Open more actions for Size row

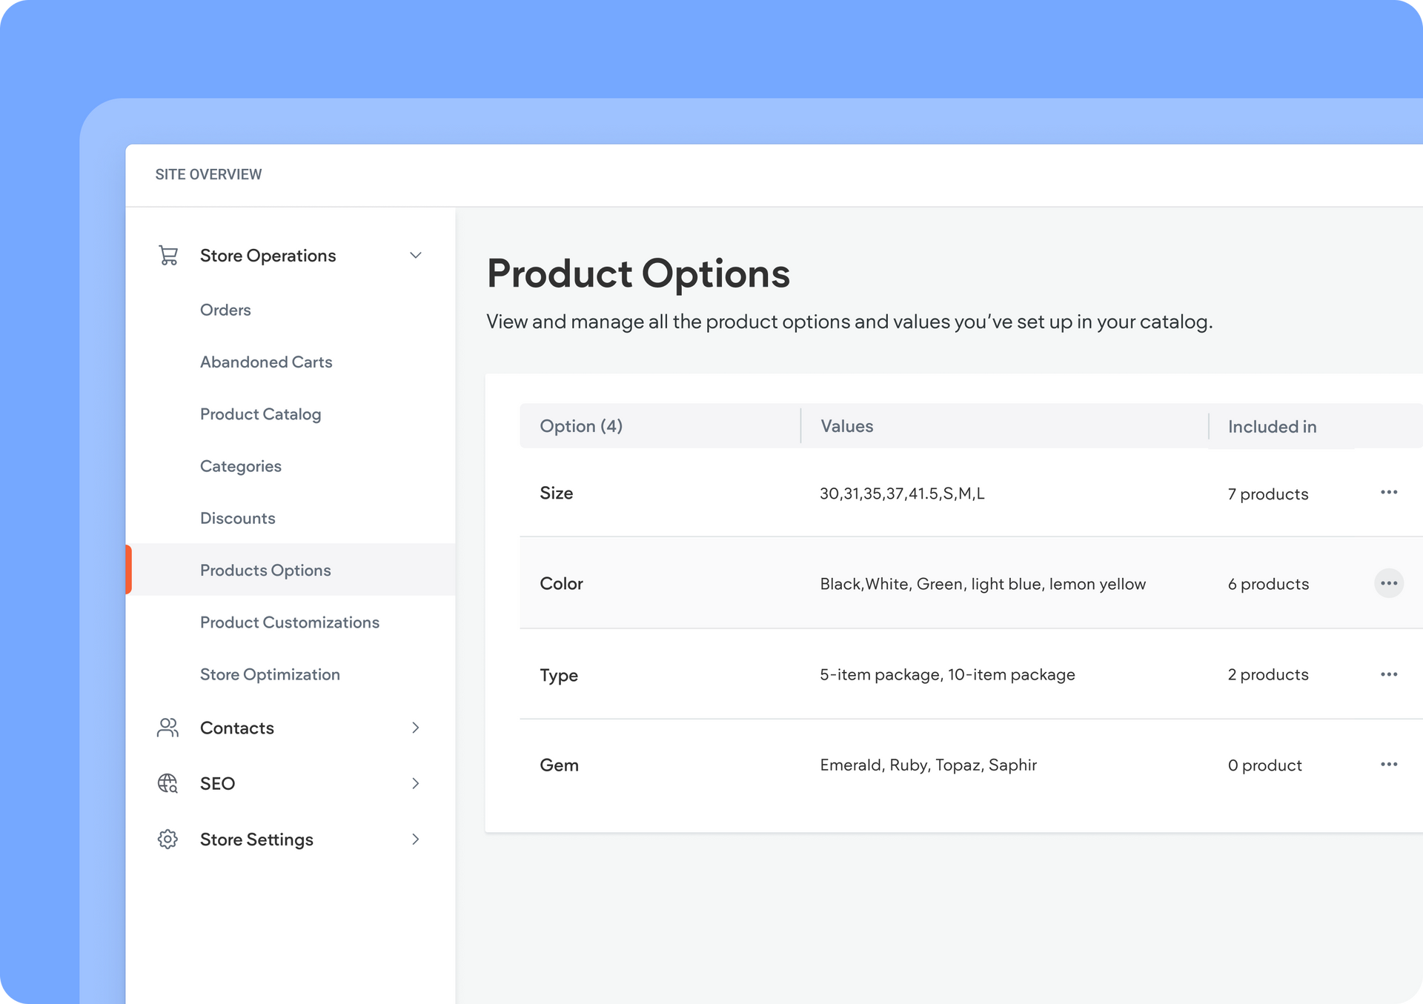click(x=1389, y=493)
